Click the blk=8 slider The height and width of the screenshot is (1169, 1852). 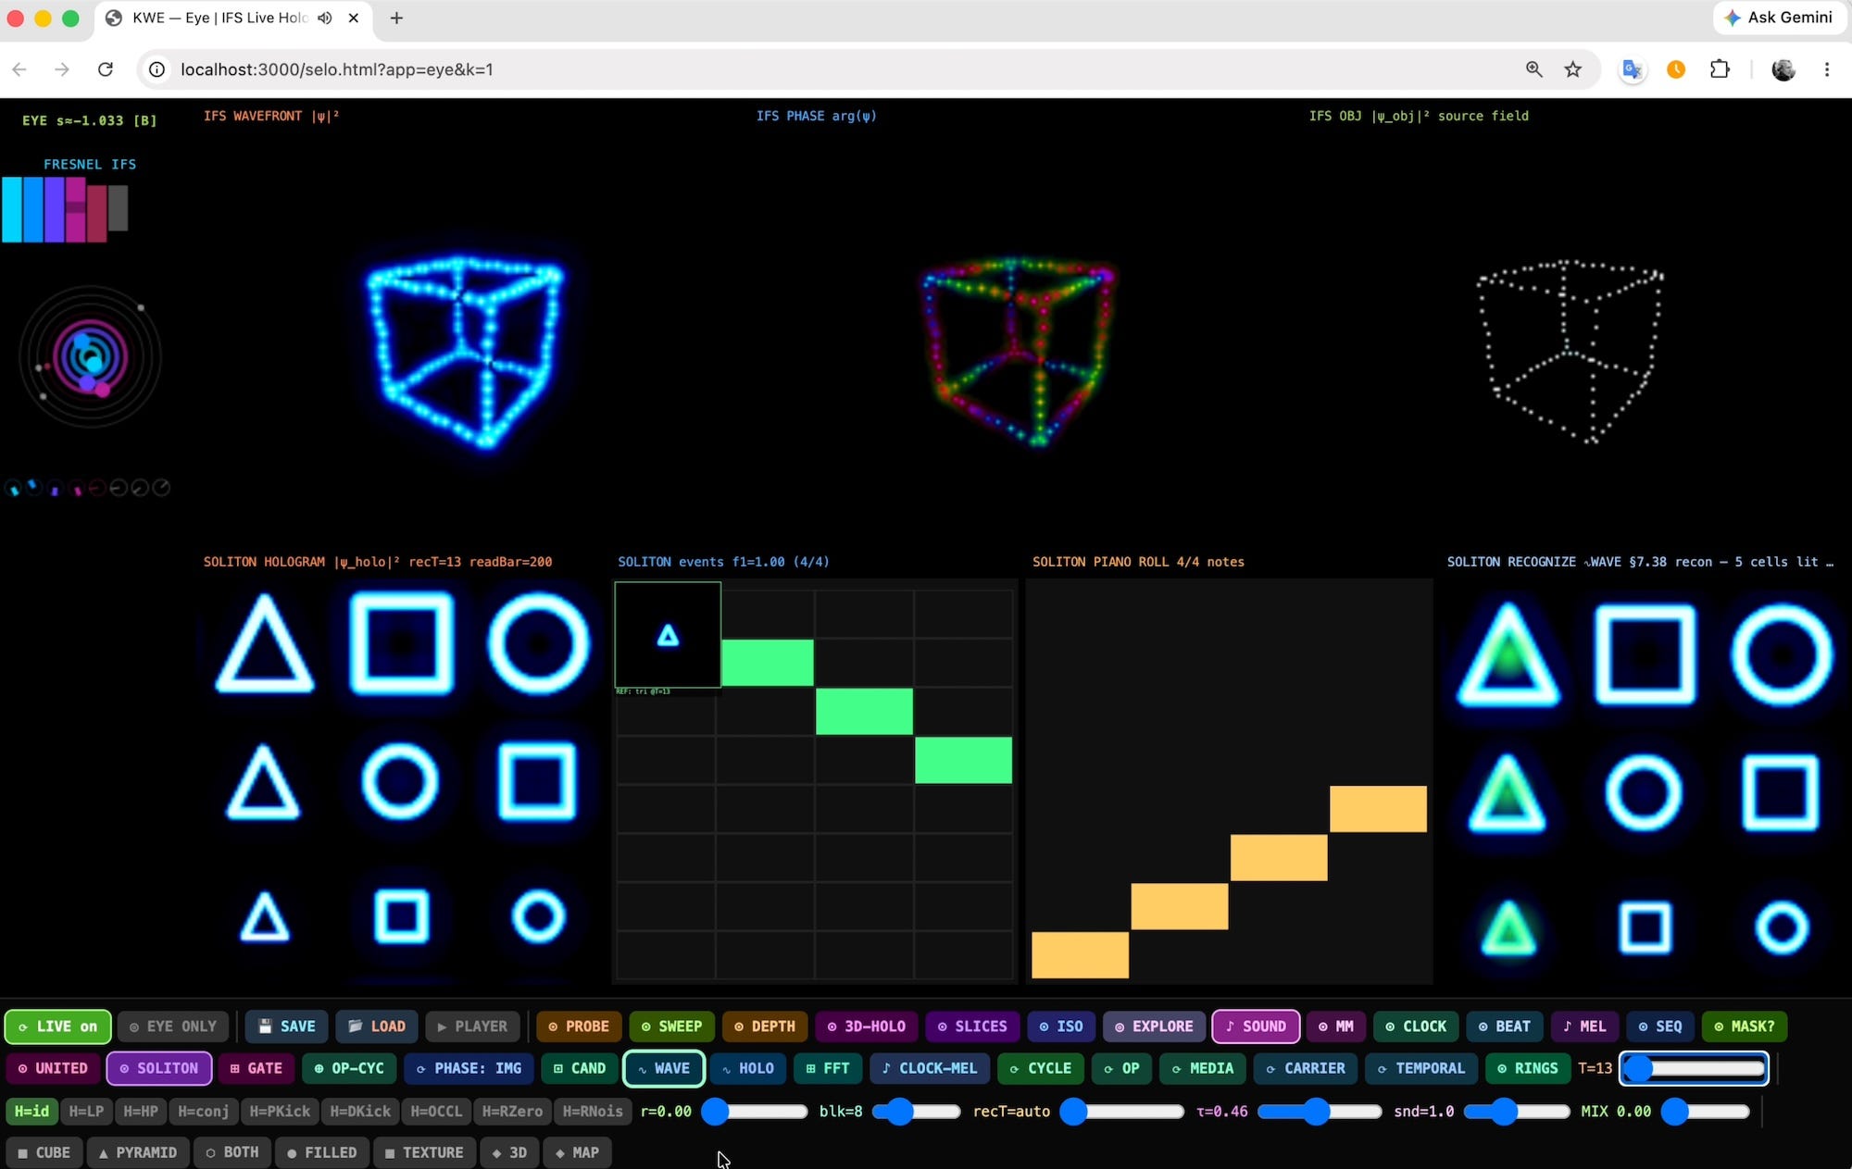[x=916, y=1112]
